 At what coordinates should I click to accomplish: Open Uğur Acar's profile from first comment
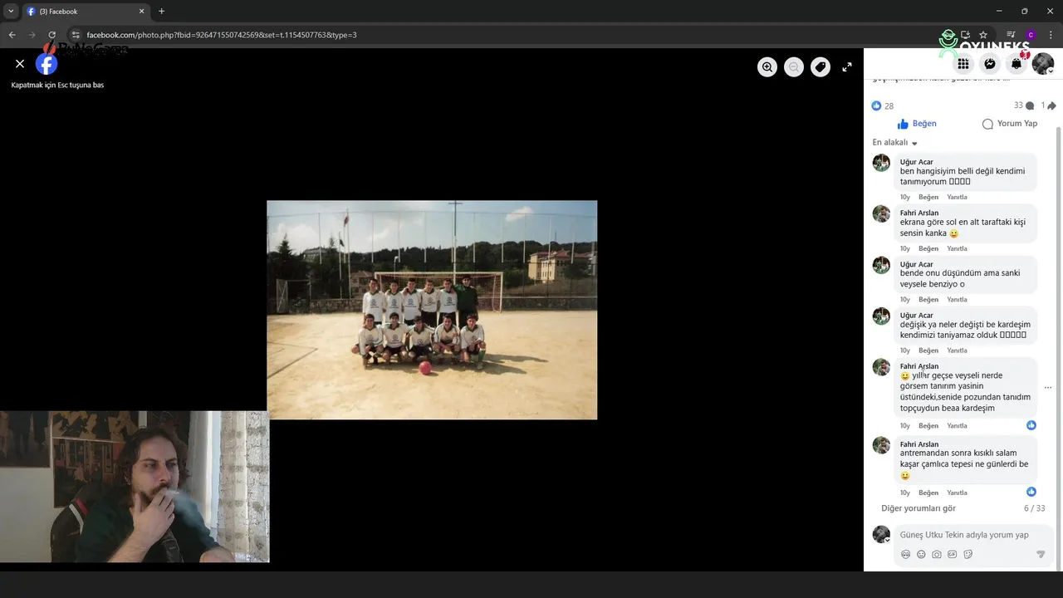[x=917, y=162]
